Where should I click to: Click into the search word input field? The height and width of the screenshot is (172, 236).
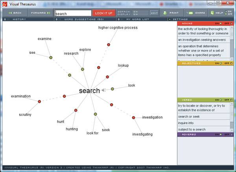point(73,13)
